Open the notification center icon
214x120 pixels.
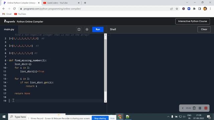(x=209, y=117)
